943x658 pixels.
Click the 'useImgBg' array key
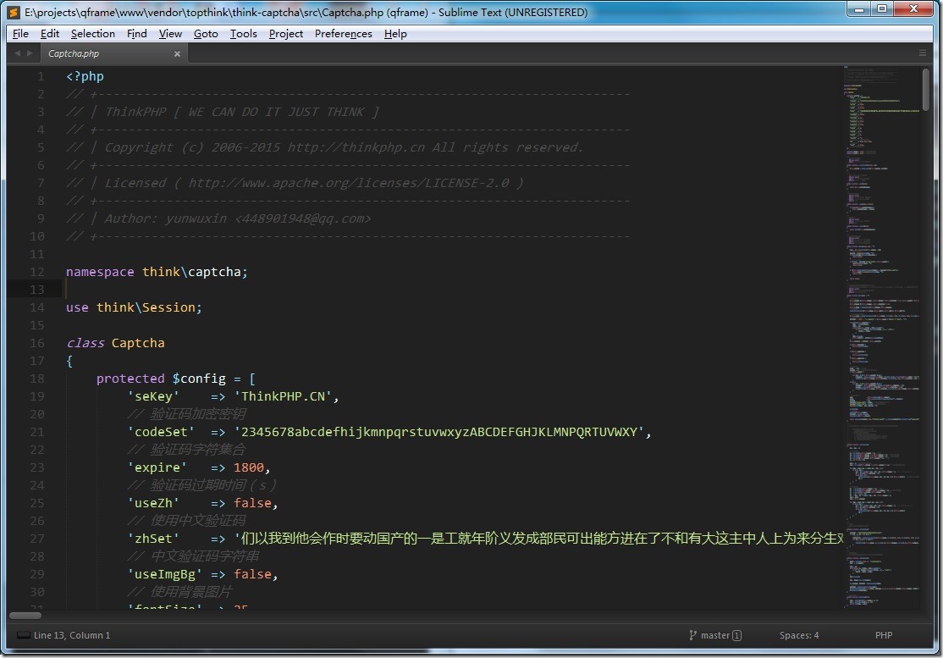(x=165, y=574)
